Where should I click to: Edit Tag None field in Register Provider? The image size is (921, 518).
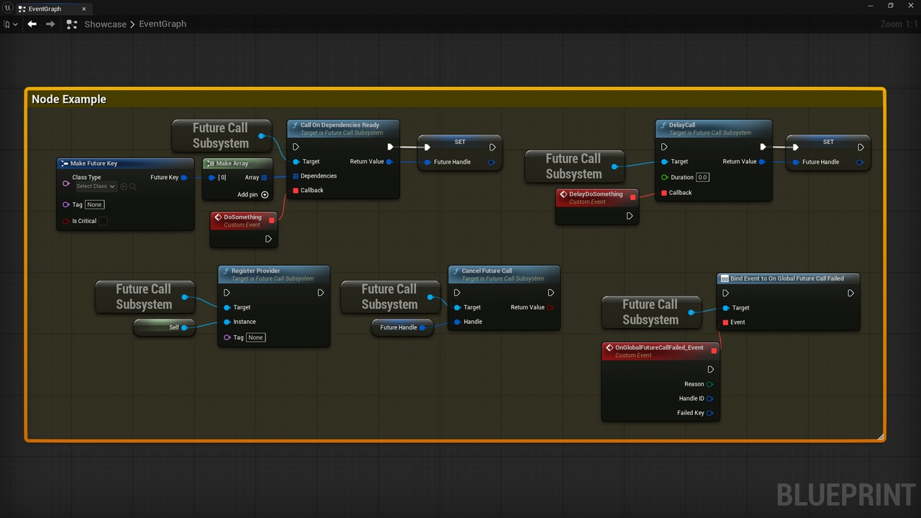(255, 337)
